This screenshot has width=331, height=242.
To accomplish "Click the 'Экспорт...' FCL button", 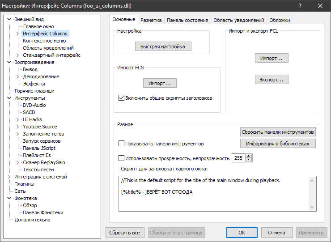I will pyautogui.click(x=272, y=79).
